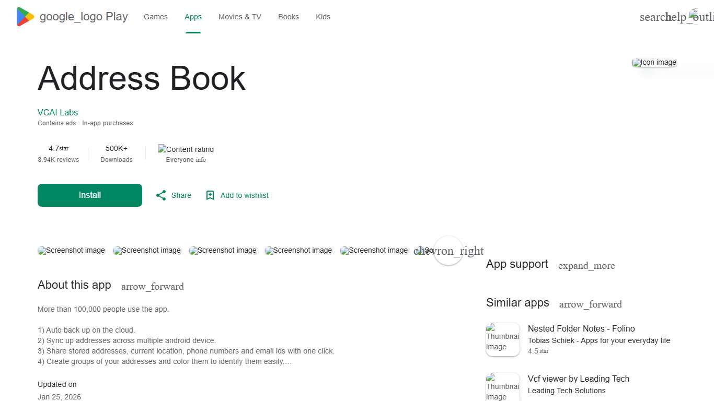Click the first Address Book screenshot
This screenshot has width=714, height=401.
pos(71,250)
